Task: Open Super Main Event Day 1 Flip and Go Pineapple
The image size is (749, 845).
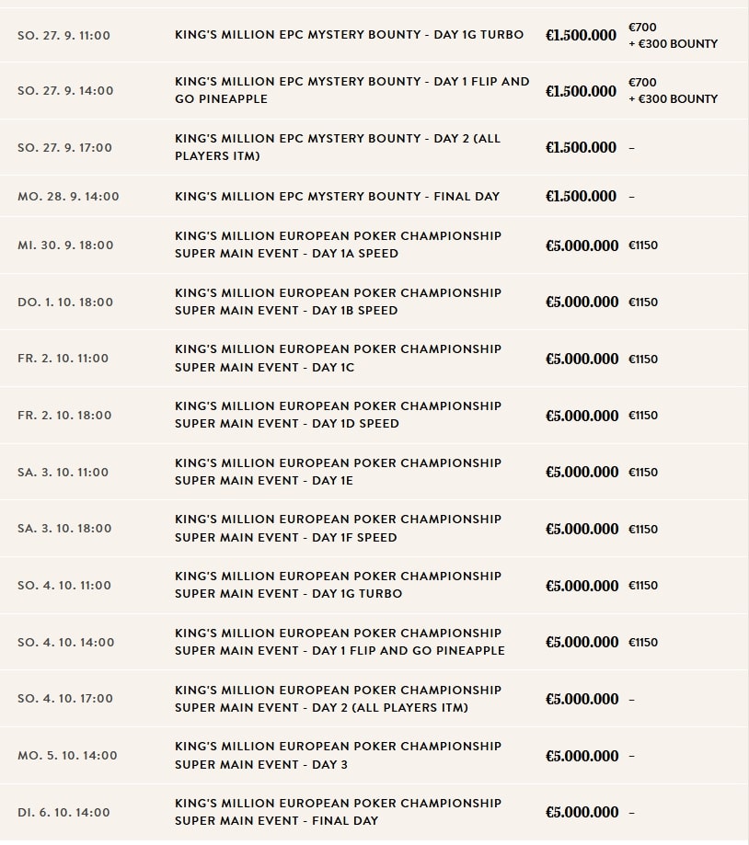Action: tap(340, 642)
